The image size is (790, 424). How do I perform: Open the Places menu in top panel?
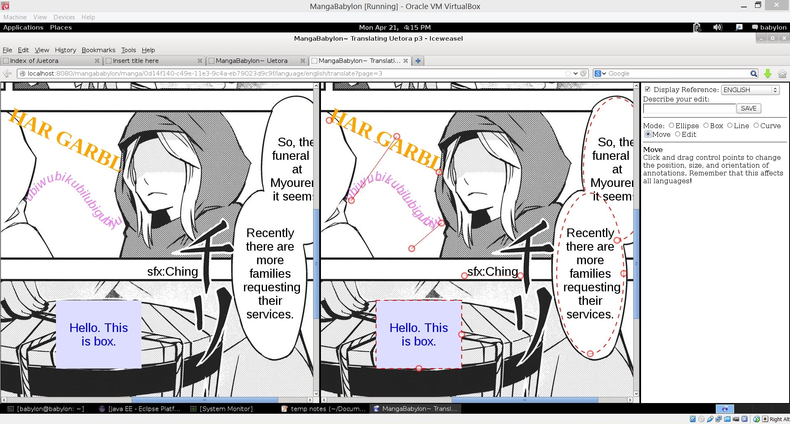coord(61,27)
